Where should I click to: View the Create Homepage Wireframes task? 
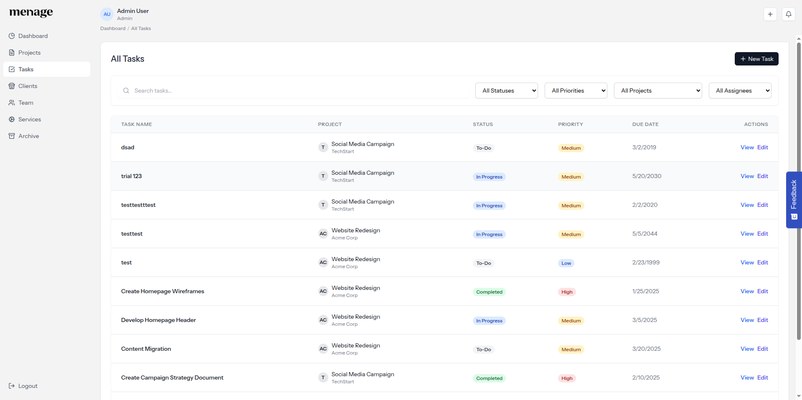[x=747, y=291]
